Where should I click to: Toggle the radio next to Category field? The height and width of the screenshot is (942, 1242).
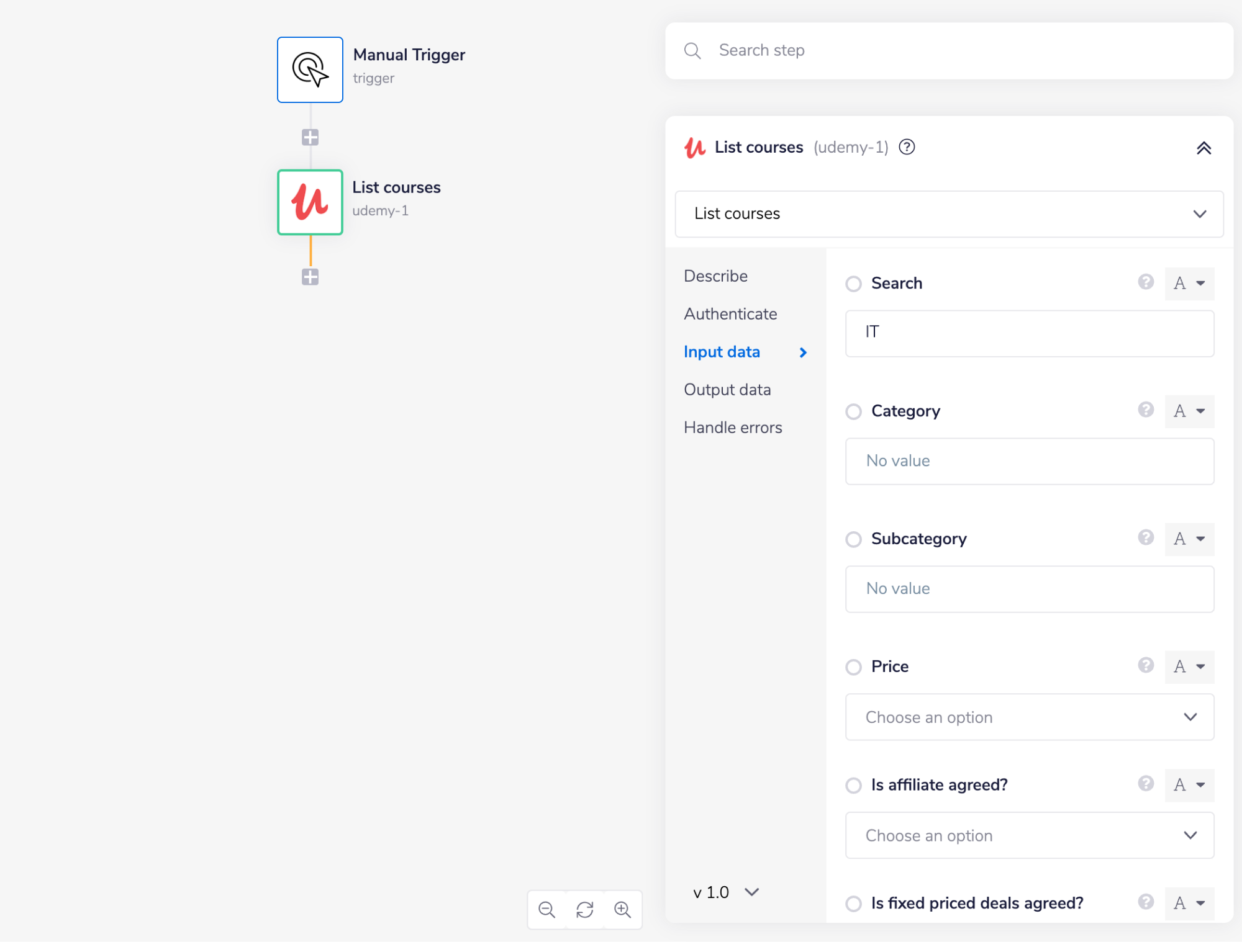854,411
